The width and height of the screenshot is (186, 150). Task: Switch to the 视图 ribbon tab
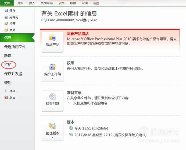click(96, 3)
